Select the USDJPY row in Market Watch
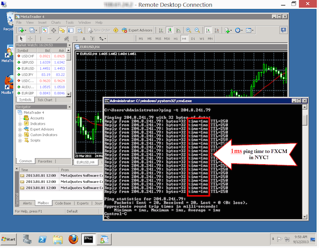 point(41,75)
